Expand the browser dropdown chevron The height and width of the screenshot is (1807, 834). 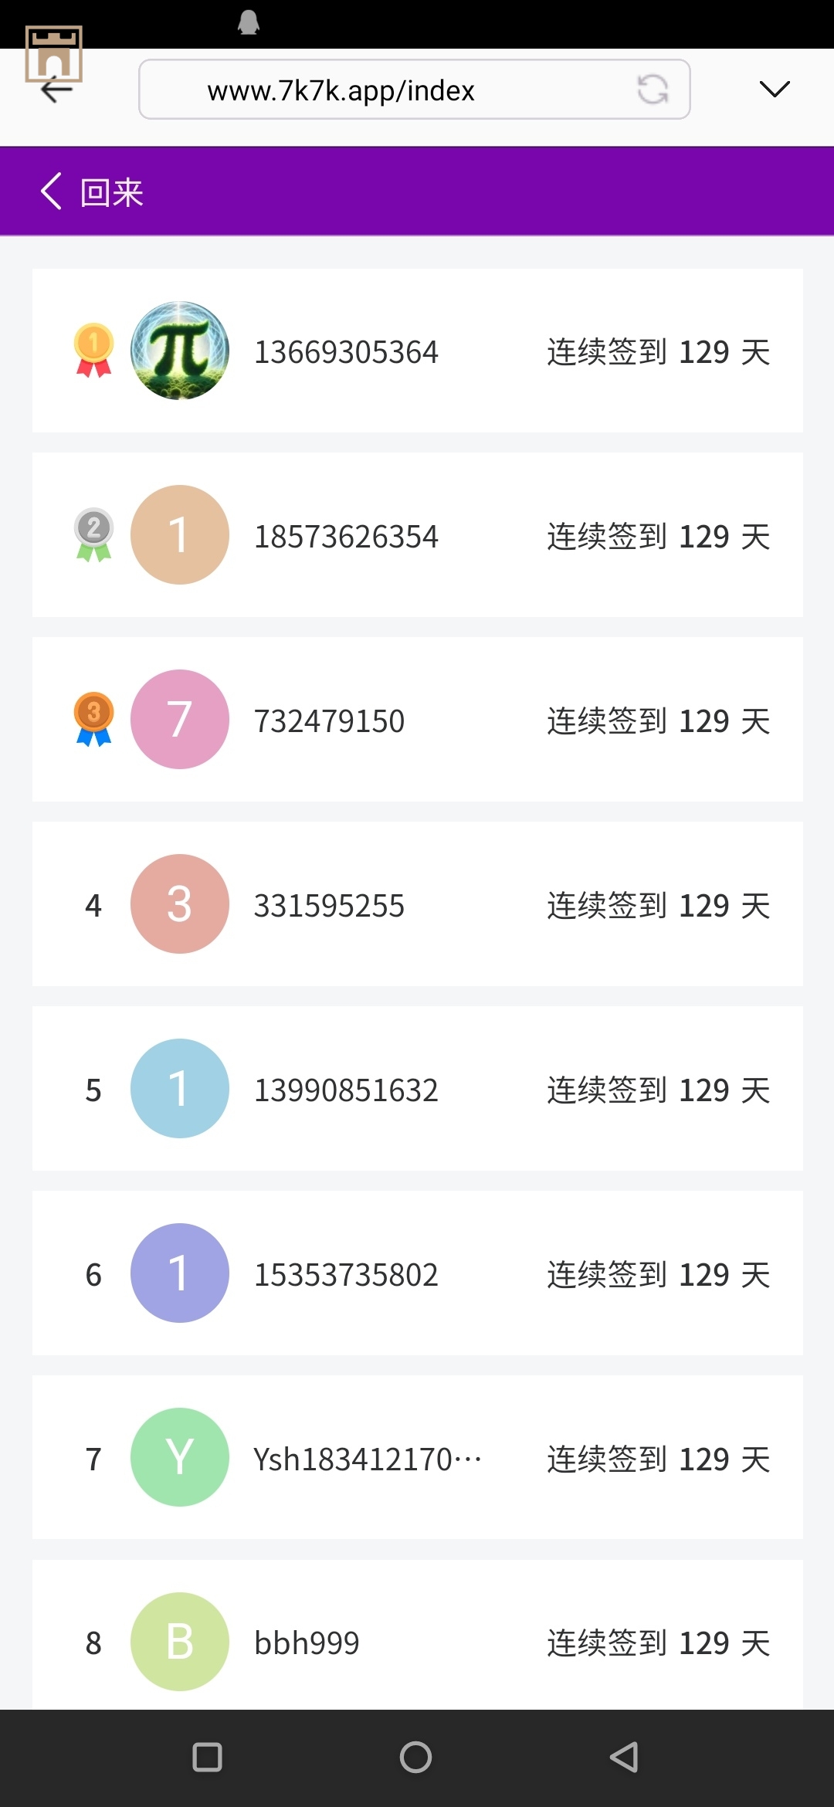pyautogui.click(x=774, y=89)
